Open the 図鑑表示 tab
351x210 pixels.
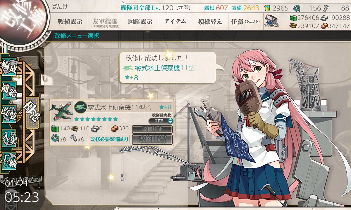click(140, 21)
